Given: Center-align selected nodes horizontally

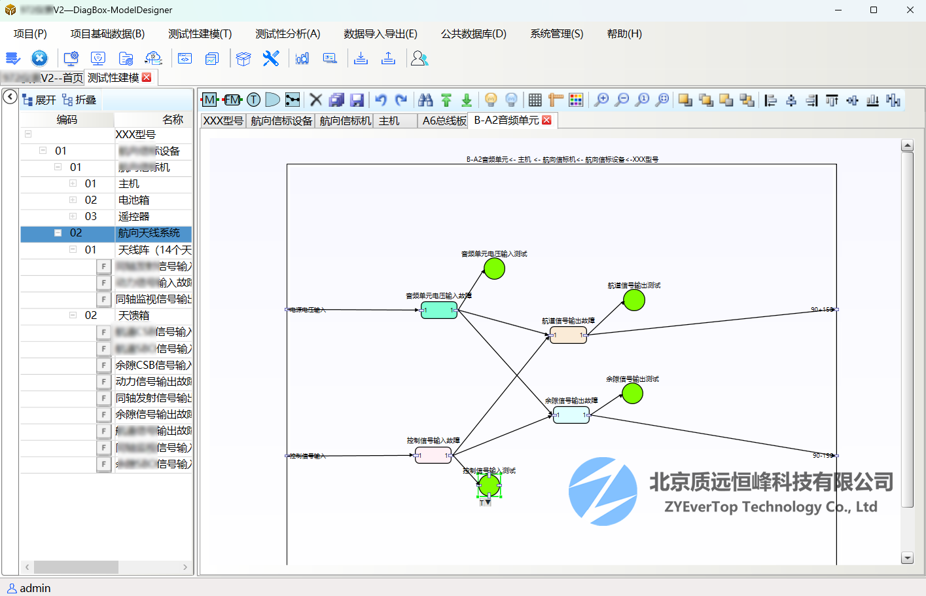Looking at the screenshot, I should click(791, 100).
